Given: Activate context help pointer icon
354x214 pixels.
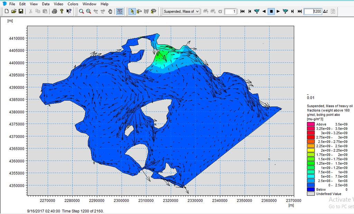Looking at the screenshot, I should coord(69,11).
